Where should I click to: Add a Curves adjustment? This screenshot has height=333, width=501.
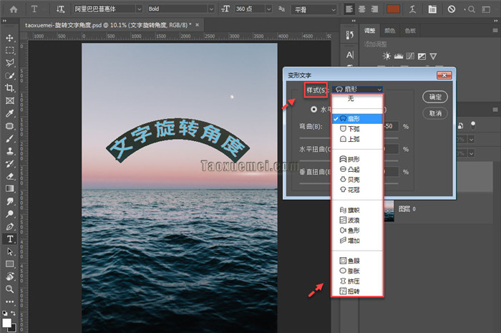pos(410,57)
